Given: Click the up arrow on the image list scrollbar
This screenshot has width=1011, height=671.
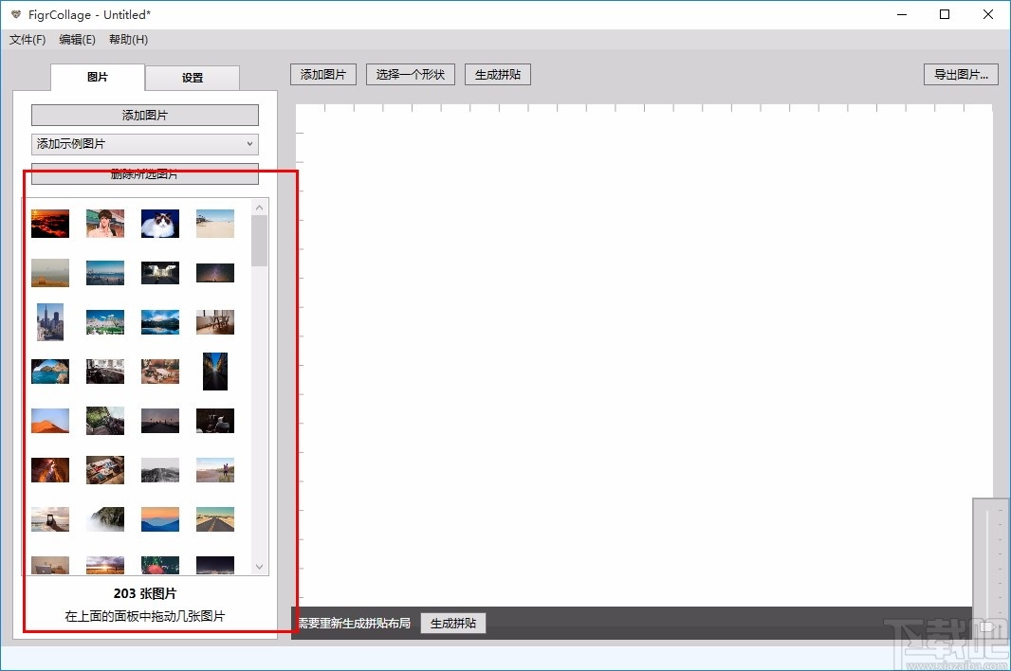Looking at the screenshot, I should (259, 206).
